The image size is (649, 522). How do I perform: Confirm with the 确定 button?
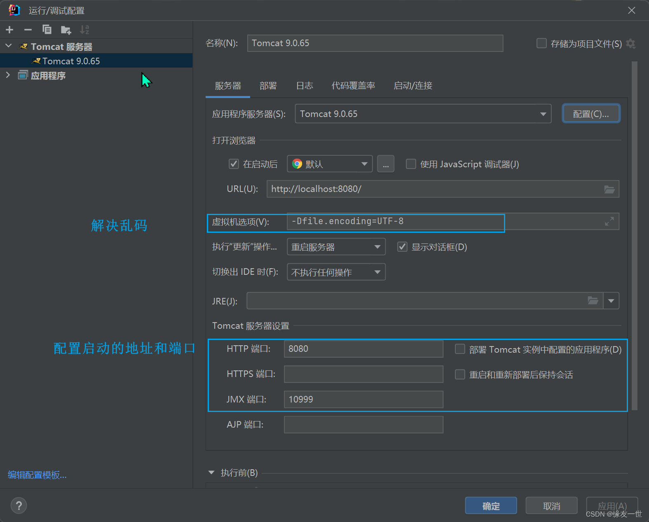click(491, 506)
